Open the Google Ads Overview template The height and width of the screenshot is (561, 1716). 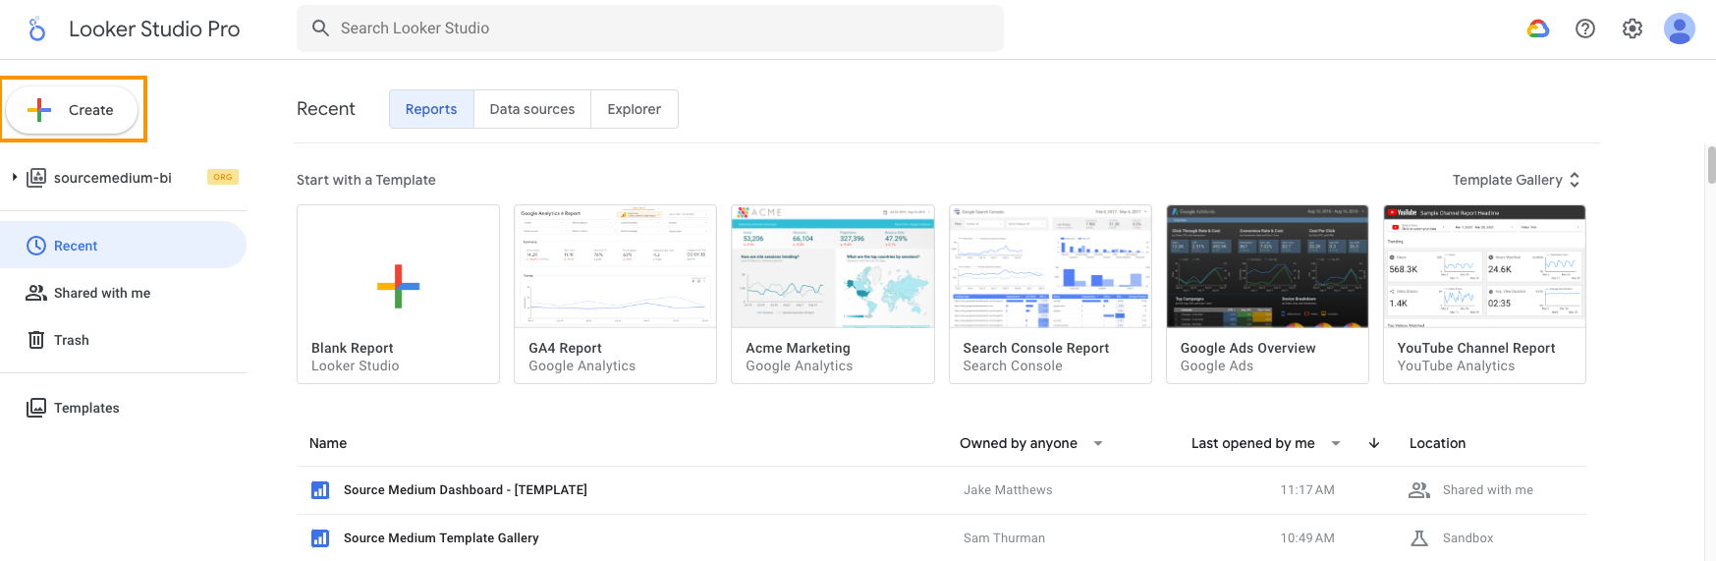[x=1267, y=294]
